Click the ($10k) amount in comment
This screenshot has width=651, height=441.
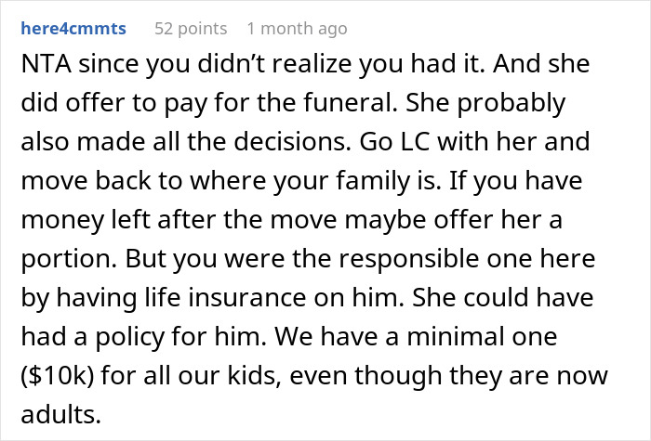(x=58, y=375)
